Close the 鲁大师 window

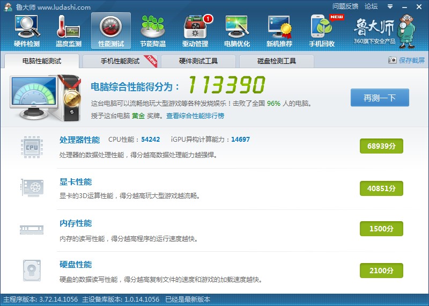click(419, 7)
